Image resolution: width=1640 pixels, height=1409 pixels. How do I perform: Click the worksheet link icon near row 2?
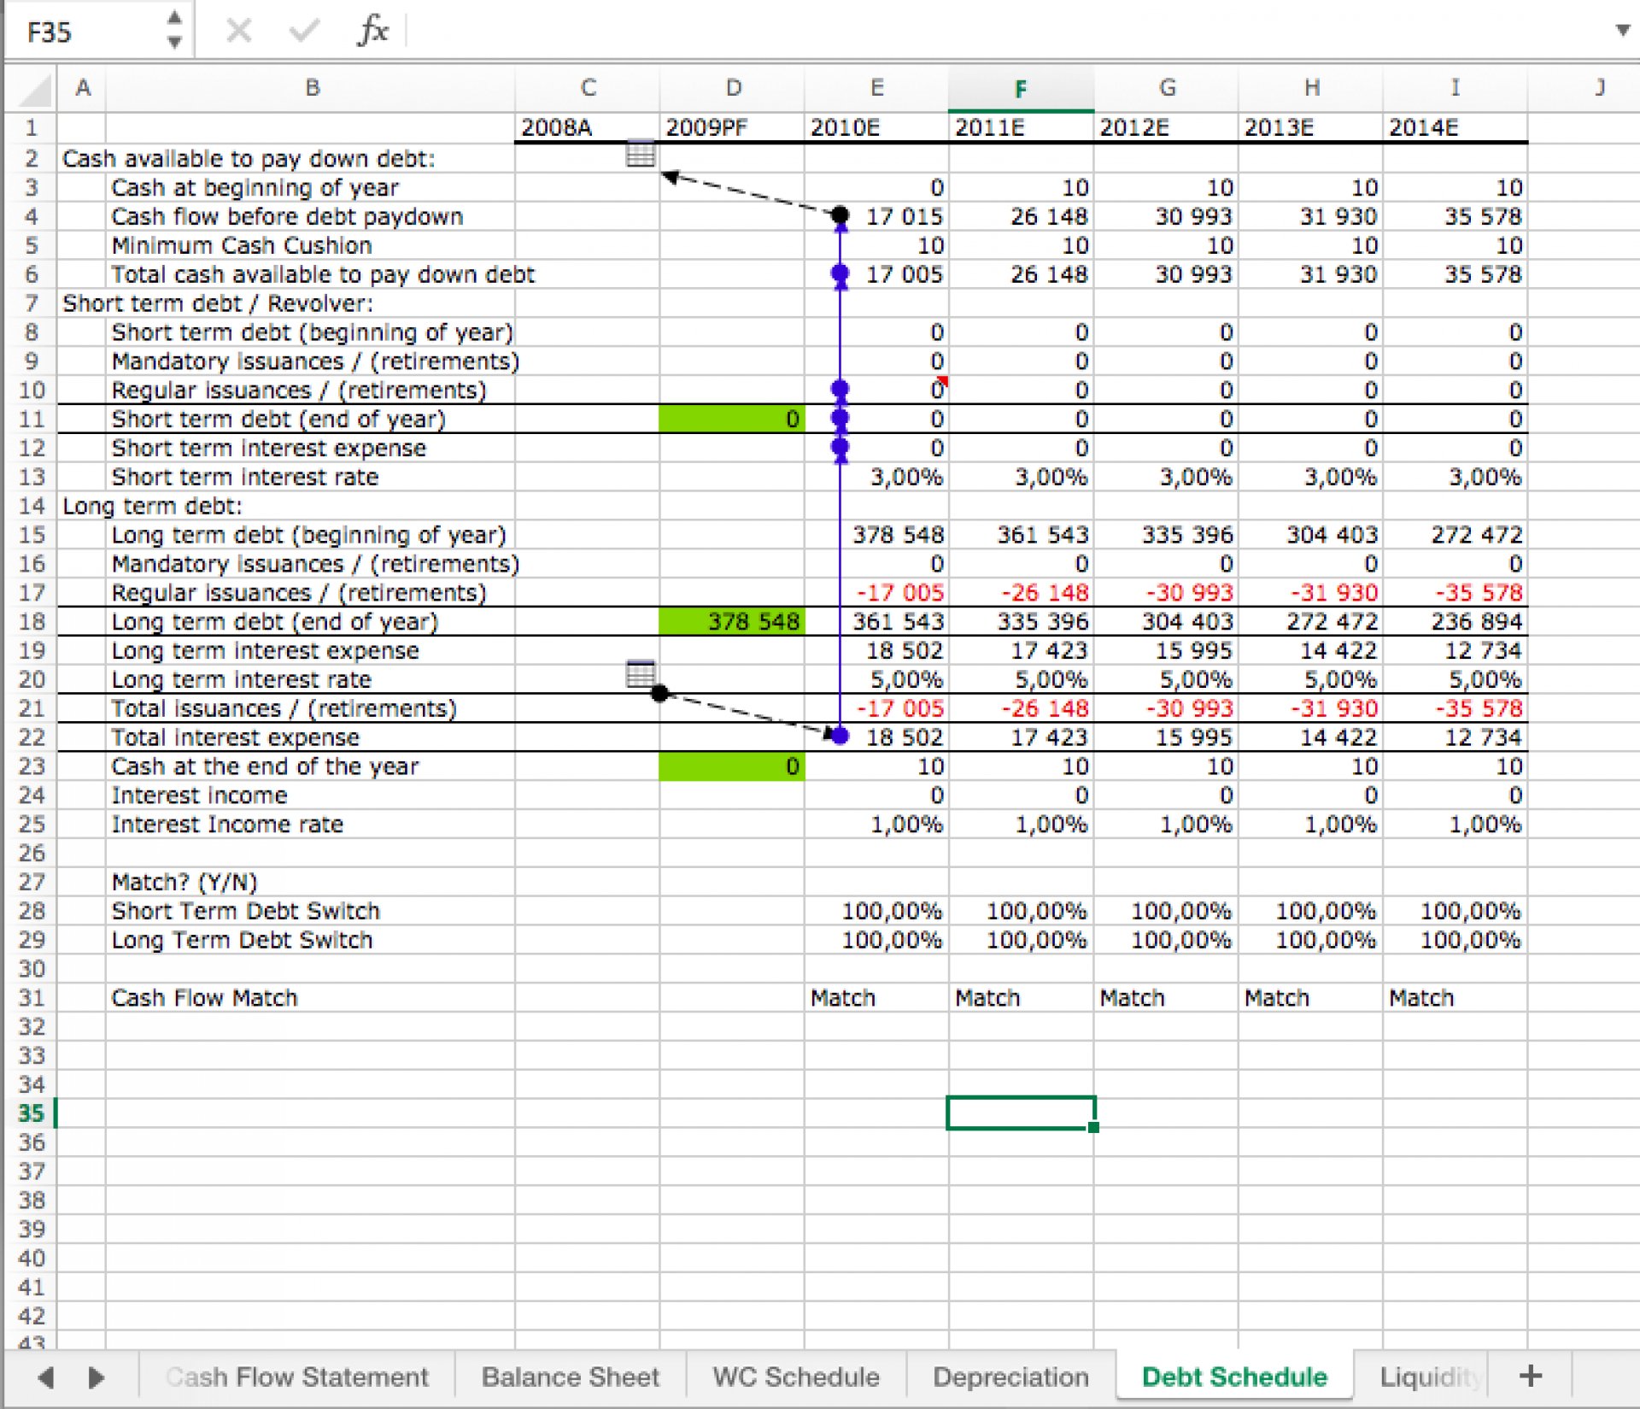point(641,154)
